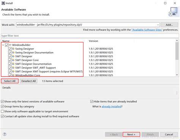
Task: Click the Cancel button
Action: pyautogui.click(x=169, y=134)
